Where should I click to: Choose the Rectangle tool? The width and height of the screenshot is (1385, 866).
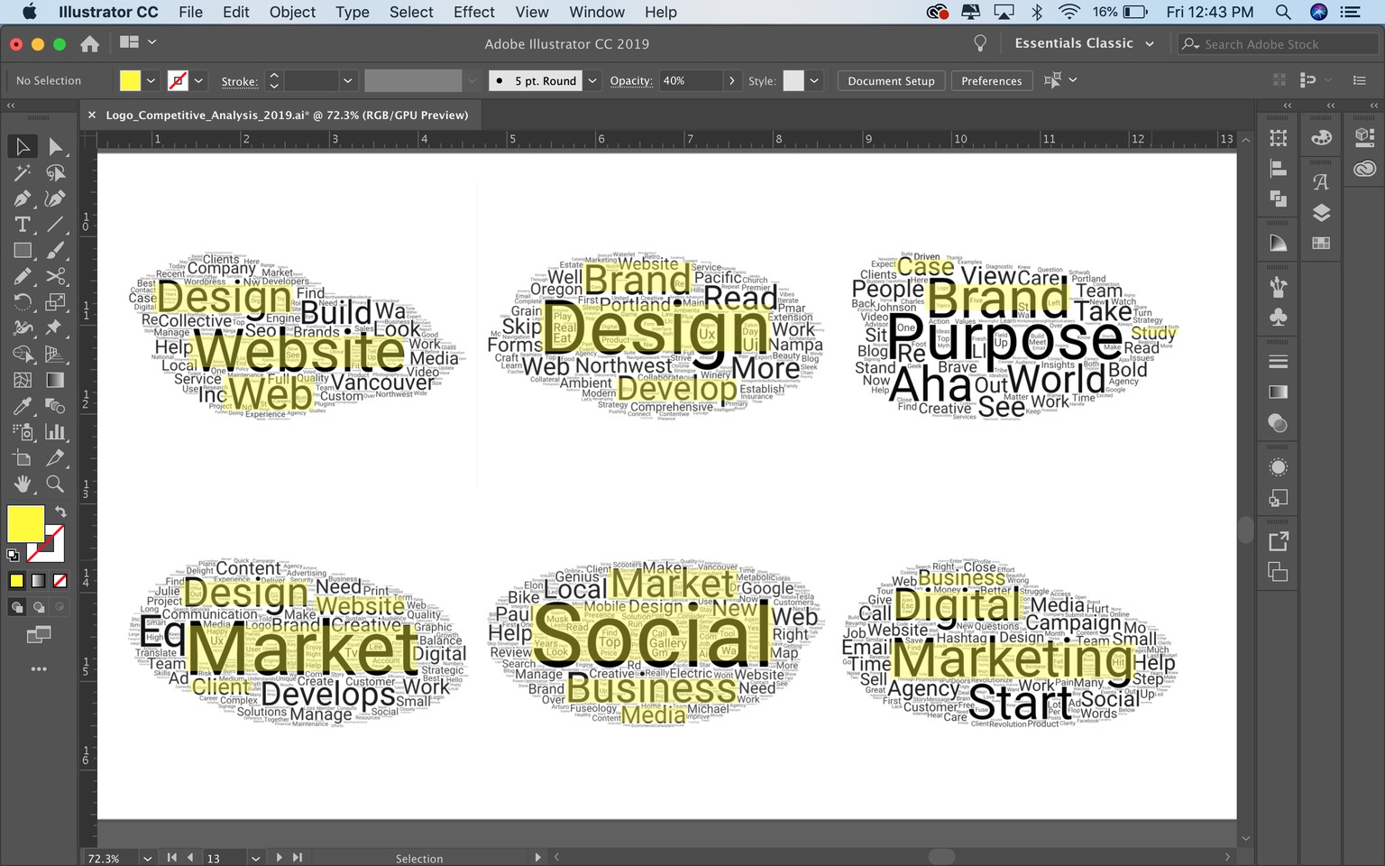[23, 251]
